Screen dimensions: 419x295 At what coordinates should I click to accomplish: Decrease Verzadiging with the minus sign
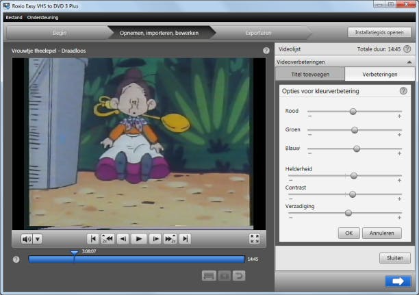[x=291, y=218]
